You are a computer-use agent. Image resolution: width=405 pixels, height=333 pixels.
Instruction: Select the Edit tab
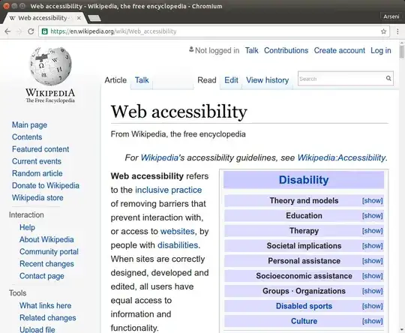click(x=231, y=80)
